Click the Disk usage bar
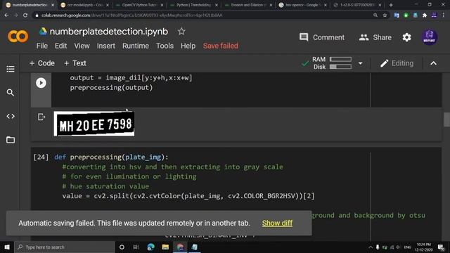This screenshot has height=253, width=450. (340, 67)
